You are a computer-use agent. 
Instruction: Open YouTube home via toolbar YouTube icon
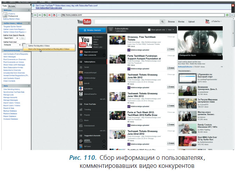click(54, 15)
